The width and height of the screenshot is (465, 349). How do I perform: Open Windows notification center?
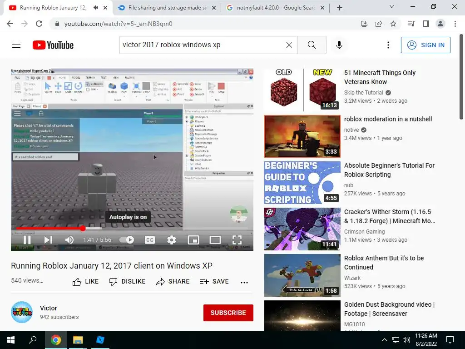[x=450, y=340]
